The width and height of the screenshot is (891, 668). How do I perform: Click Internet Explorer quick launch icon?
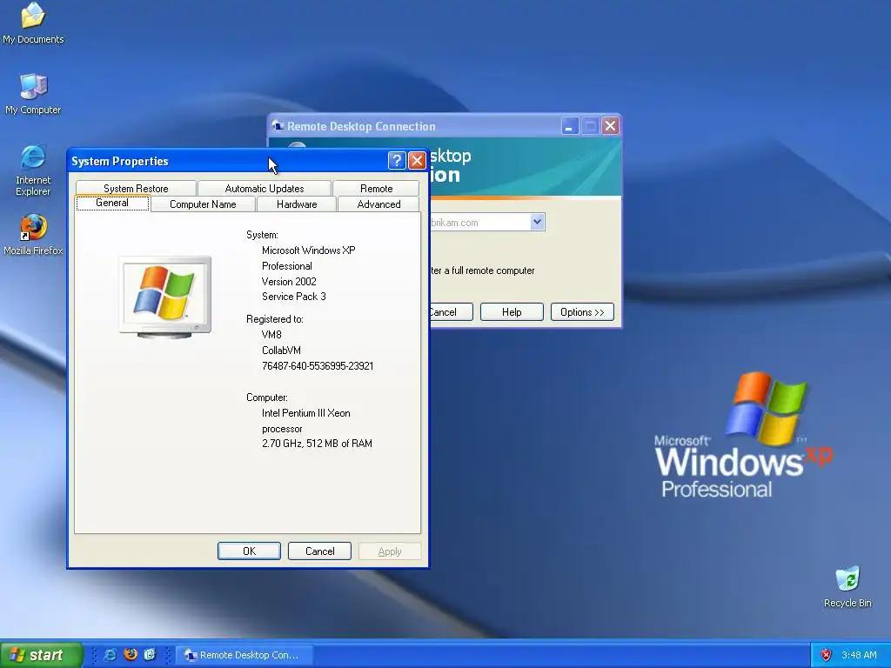(x=110, y=654)
